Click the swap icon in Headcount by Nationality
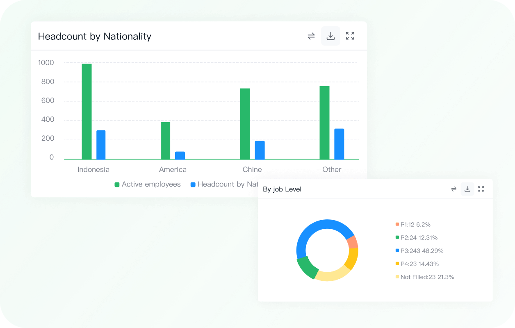 [x=311, y=36]
